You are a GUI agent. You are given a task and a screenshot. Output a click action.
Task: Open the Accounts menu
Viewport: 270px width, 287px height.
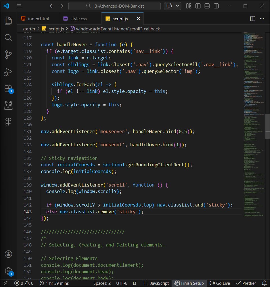coord(8,254)
